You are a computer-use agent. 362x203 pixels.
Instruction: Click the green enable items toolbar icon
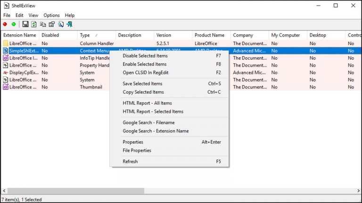[x=14, y=24]
